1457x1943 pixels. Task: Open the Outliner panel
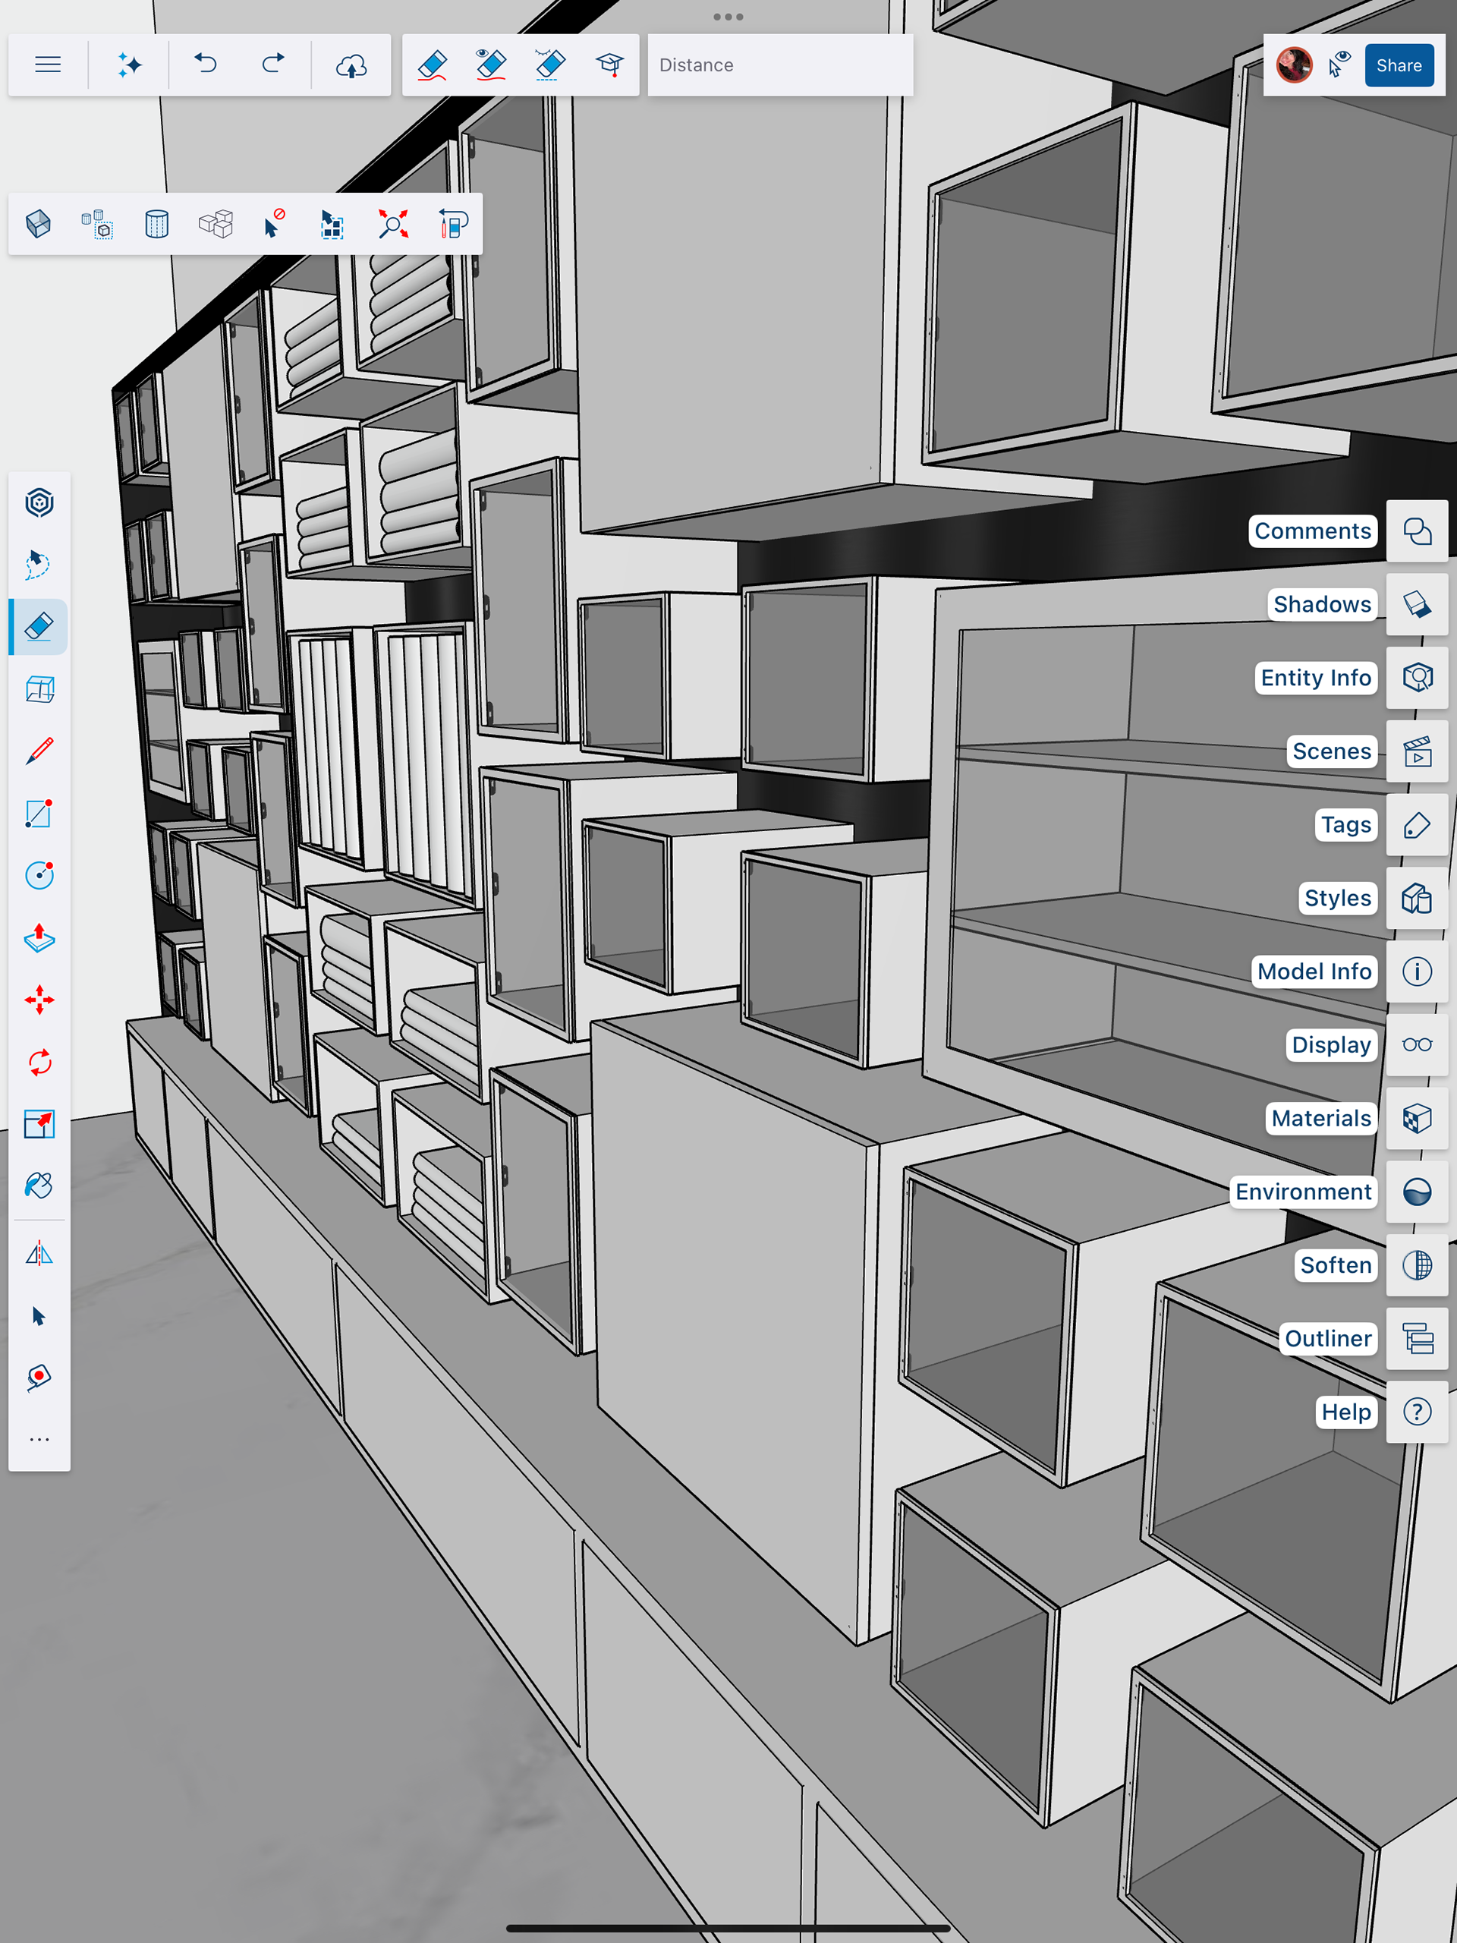[1416, 1339]
